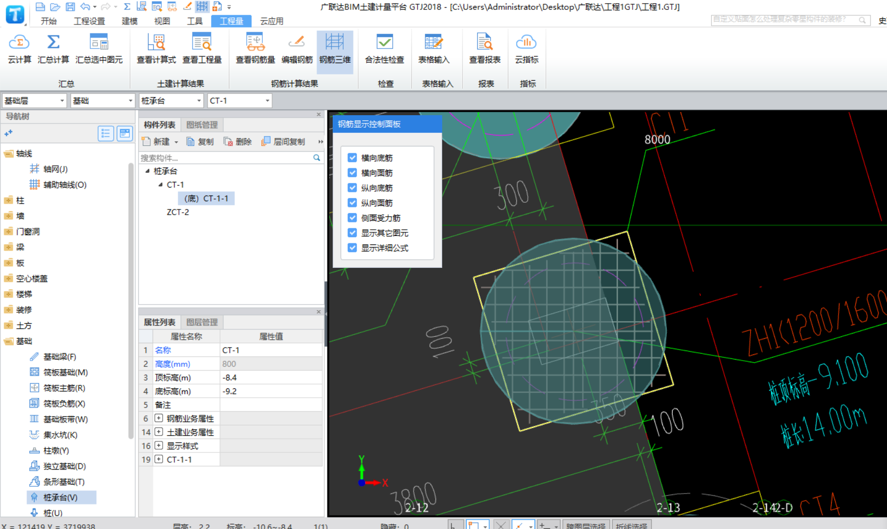Click the new file icon in title bar
887x529 pixels.
40,7
